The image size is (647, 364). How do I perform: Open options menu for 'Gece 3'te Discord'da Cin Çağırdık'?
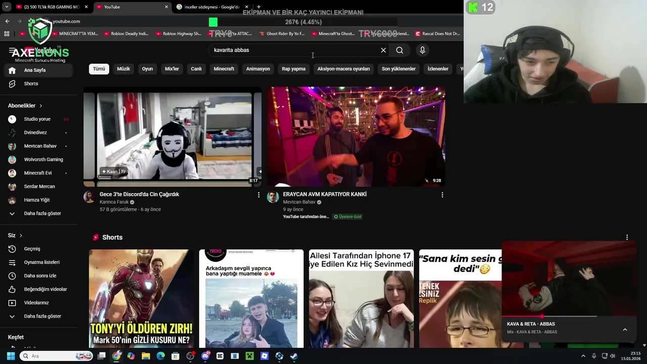coord(259,195)
